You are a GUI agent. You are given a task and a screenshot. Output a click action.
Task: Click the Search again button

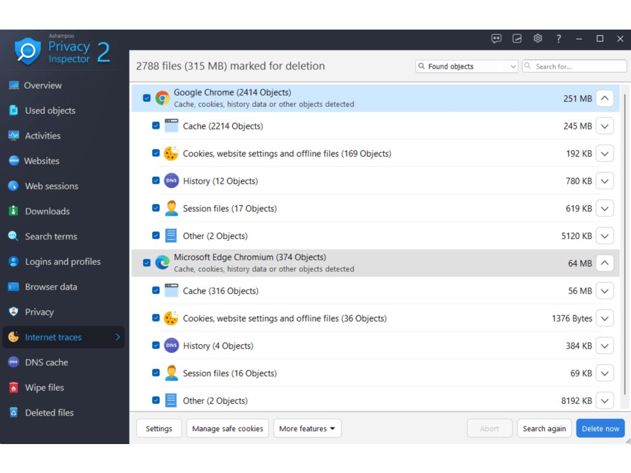click(544, 429)
